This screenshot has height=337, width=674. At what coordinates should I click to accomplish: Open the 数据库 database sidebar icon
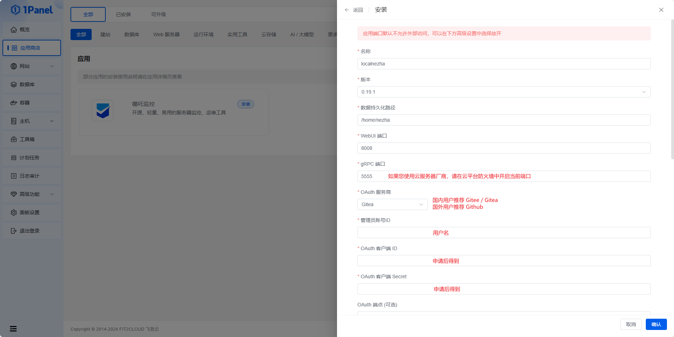coord(14,84)
